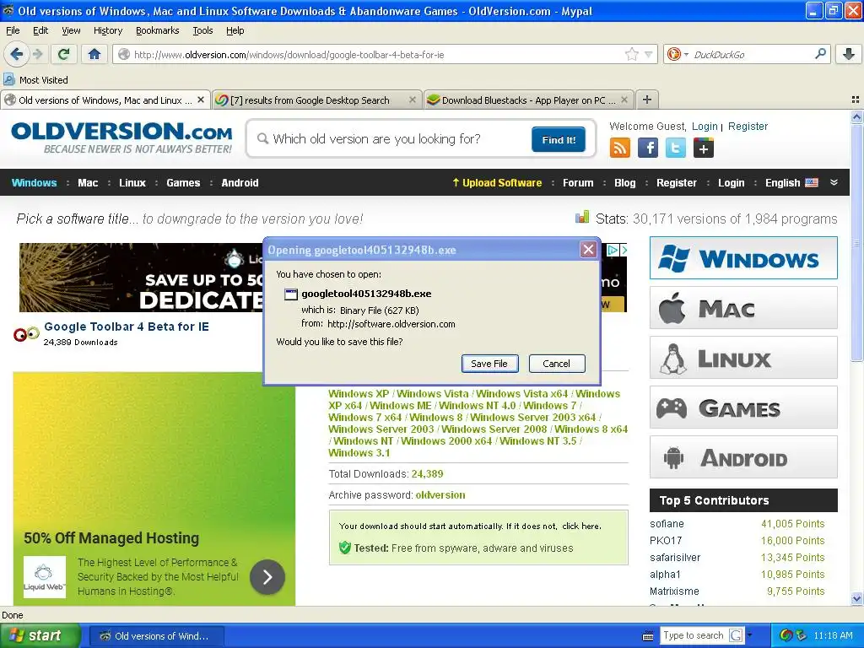This screenshot has height=648, width=864.
Task: Click the Google Desktop tray icon
Action: (786, 635)
